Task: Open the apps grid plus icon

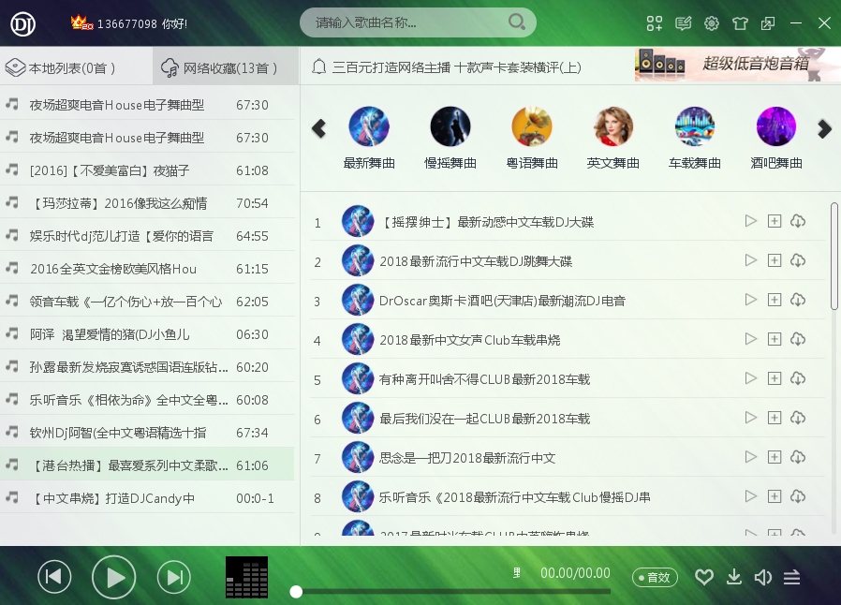Action: [655, 23]
